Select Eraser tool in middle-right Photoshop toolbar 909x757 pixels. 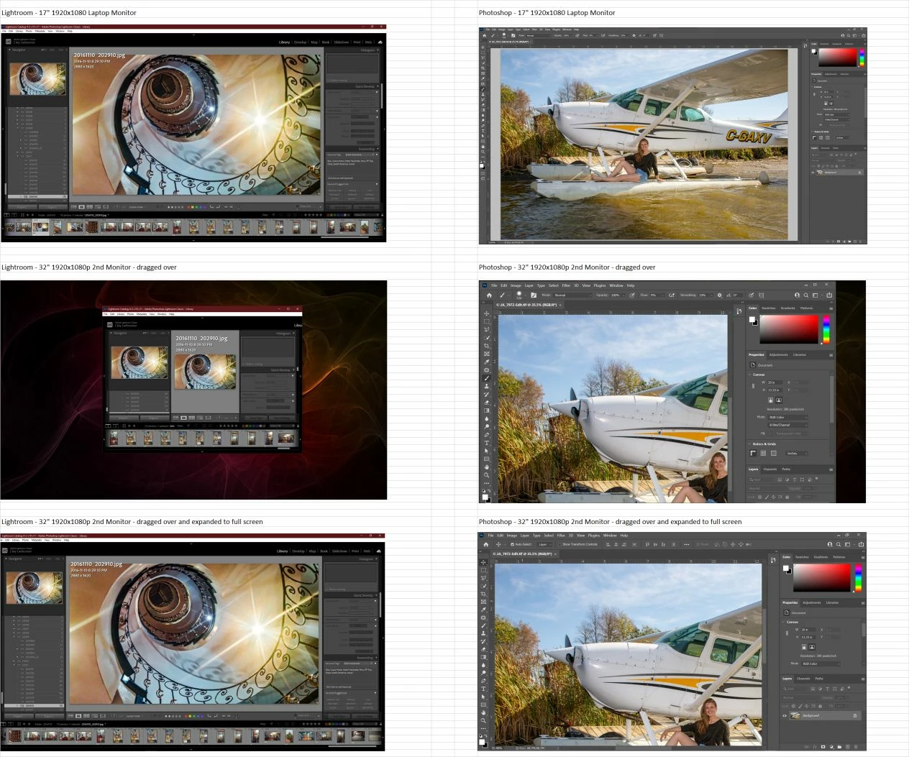point(487,403)
